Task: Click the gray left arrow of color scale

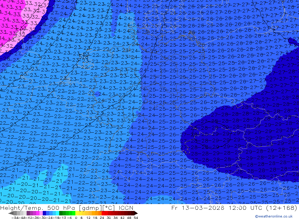Action: [11, 213]
